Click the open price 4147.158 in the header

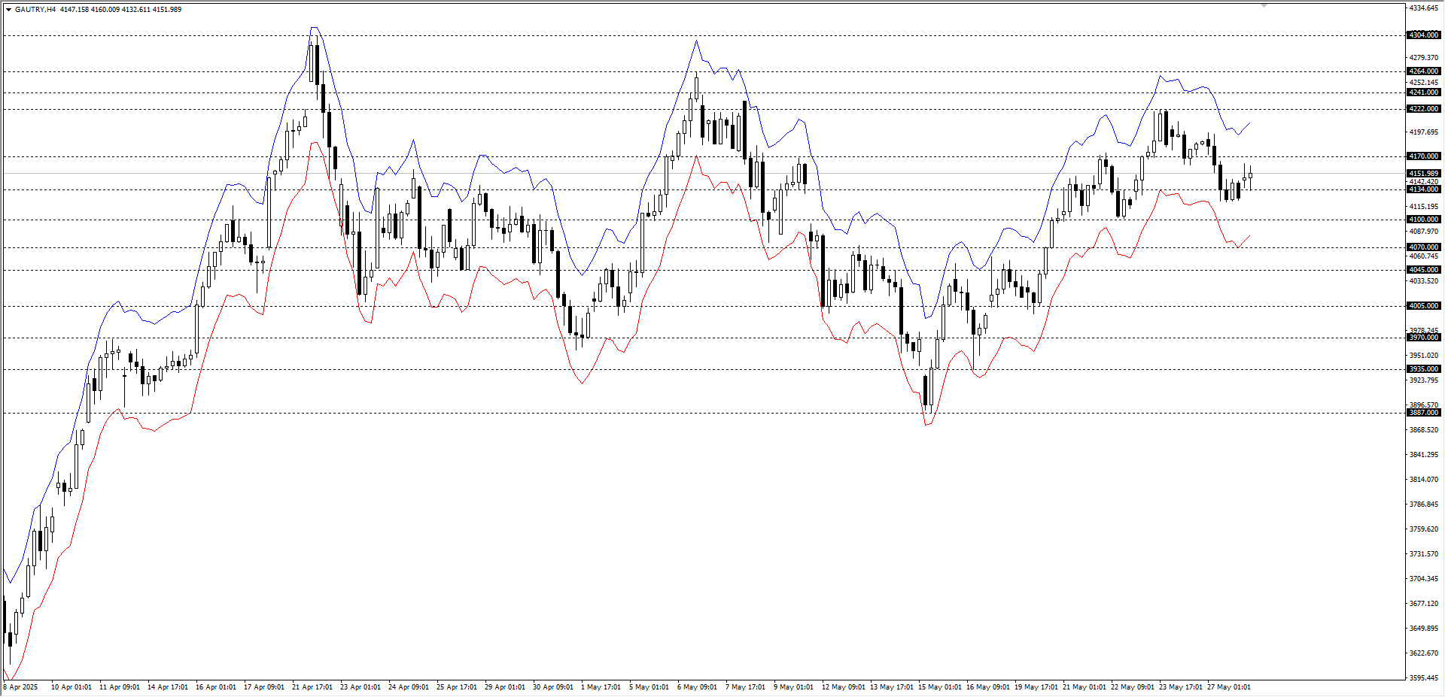pyautogui.click(x=73, y=10)
